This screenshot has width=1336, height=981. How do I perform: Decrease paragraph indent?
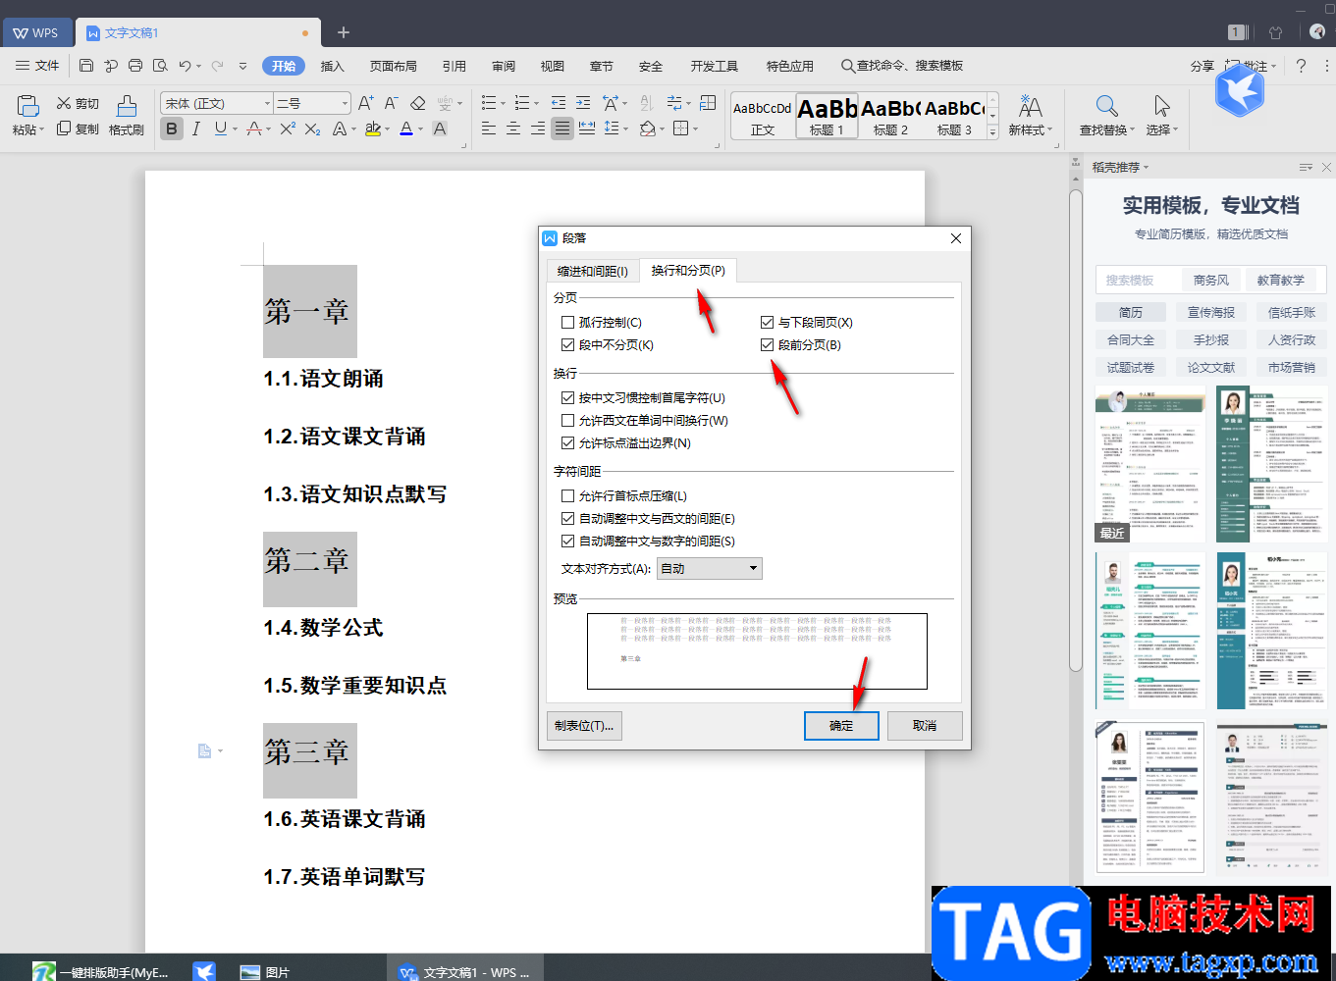pos(559,103)
